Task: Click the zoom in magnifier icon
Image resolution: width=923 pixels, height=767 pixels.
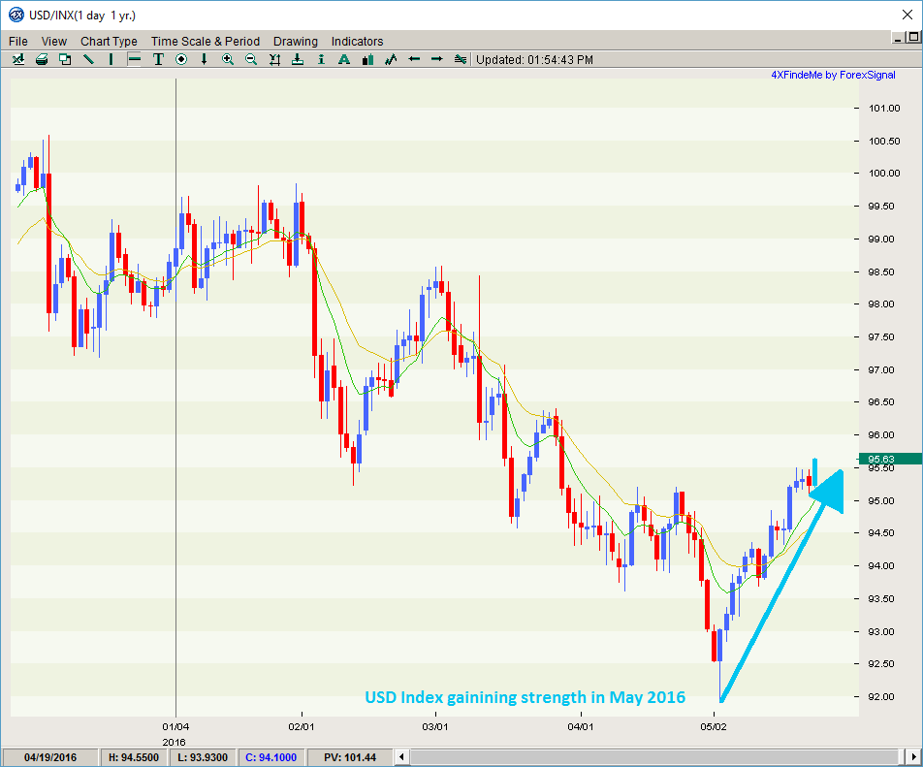Action: 227,59
